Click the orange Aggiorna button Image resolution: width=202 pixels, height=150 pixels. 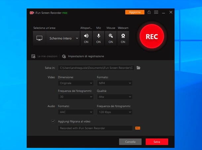point(135,12)
